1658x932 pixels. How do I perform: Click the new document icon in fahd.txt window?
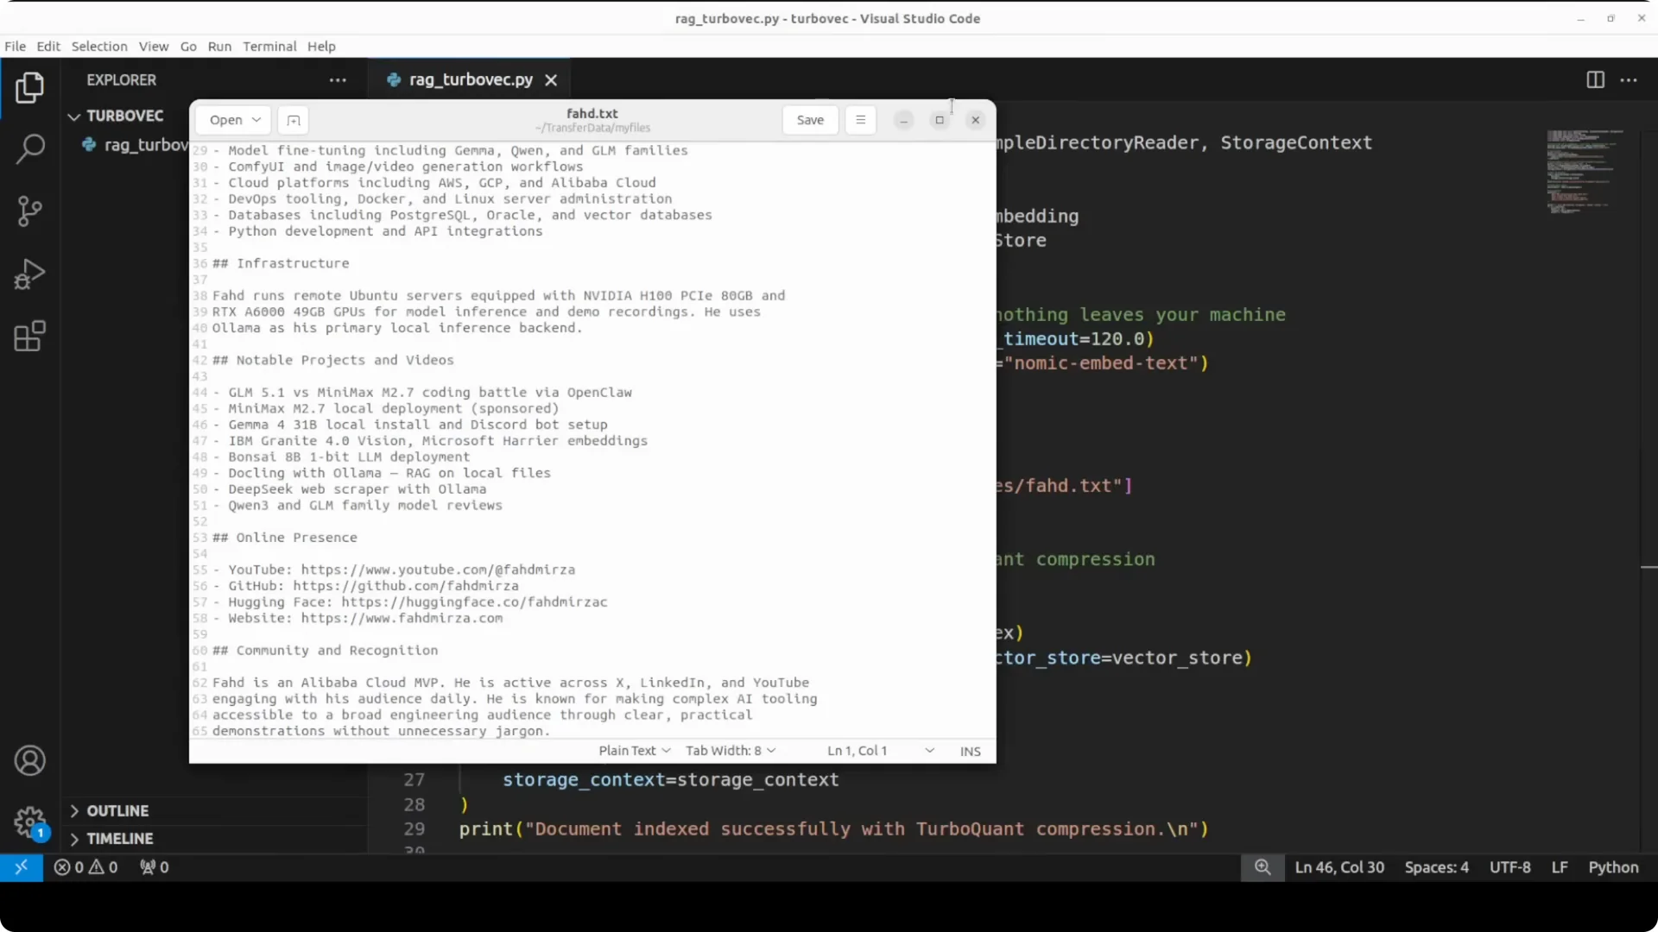pyautogui.click(x=294, y=120)
